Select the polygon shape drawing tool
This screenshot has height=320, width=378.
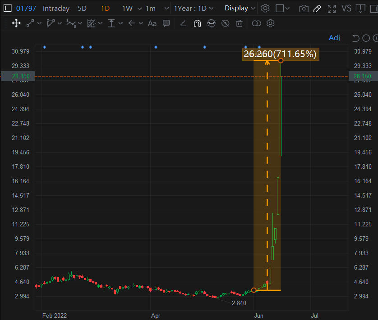51,23
